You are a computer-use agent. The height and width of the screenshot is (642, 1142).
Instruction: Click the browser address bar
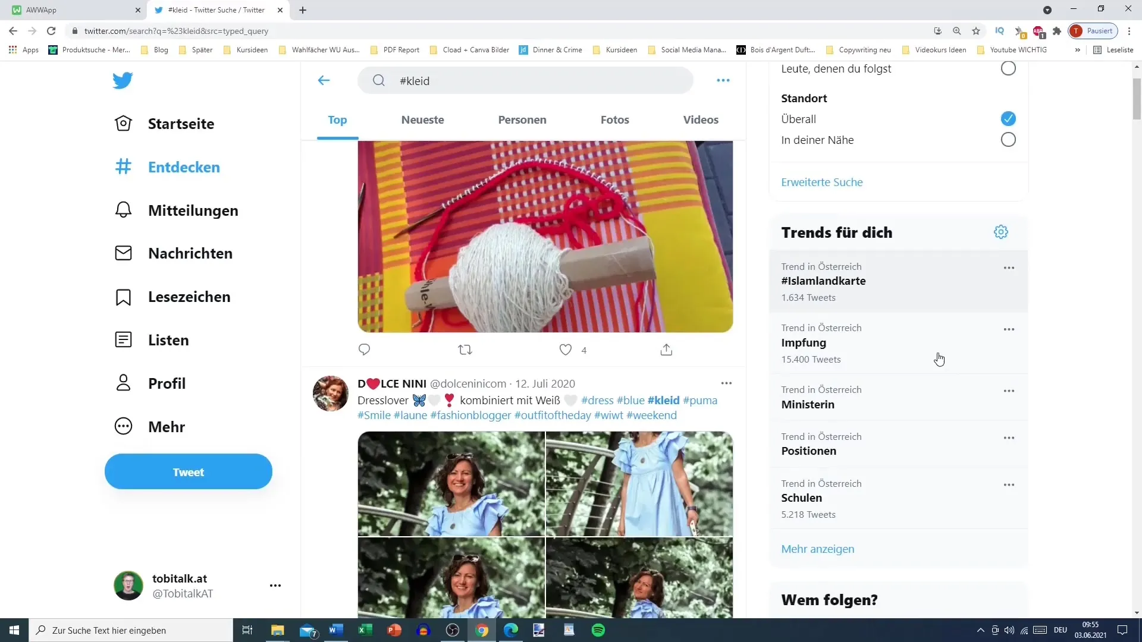point(500,31)
